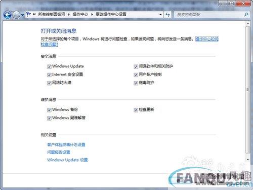Expand the double-chevron in address bar
The width and height of the screenshot is (253, 190).
[34, 14]
